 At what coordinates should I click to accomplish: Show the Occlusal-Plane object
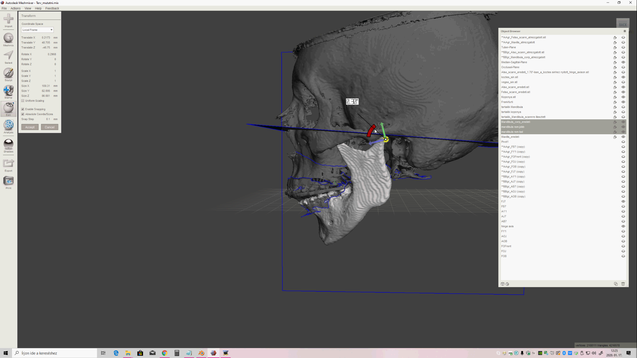pos(623,67)
